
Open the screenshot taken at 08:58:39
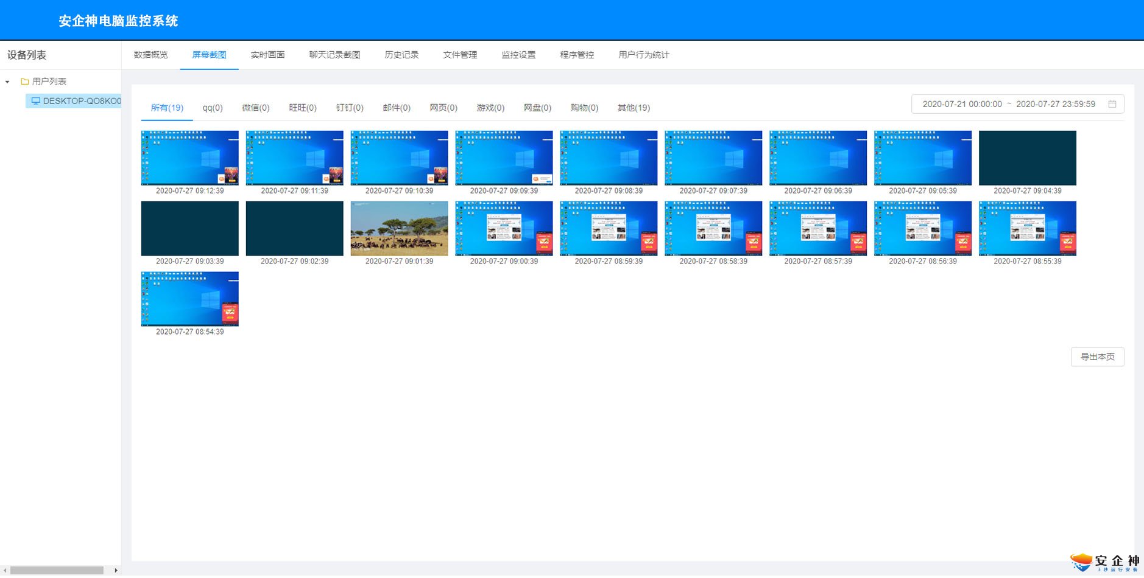713,228
